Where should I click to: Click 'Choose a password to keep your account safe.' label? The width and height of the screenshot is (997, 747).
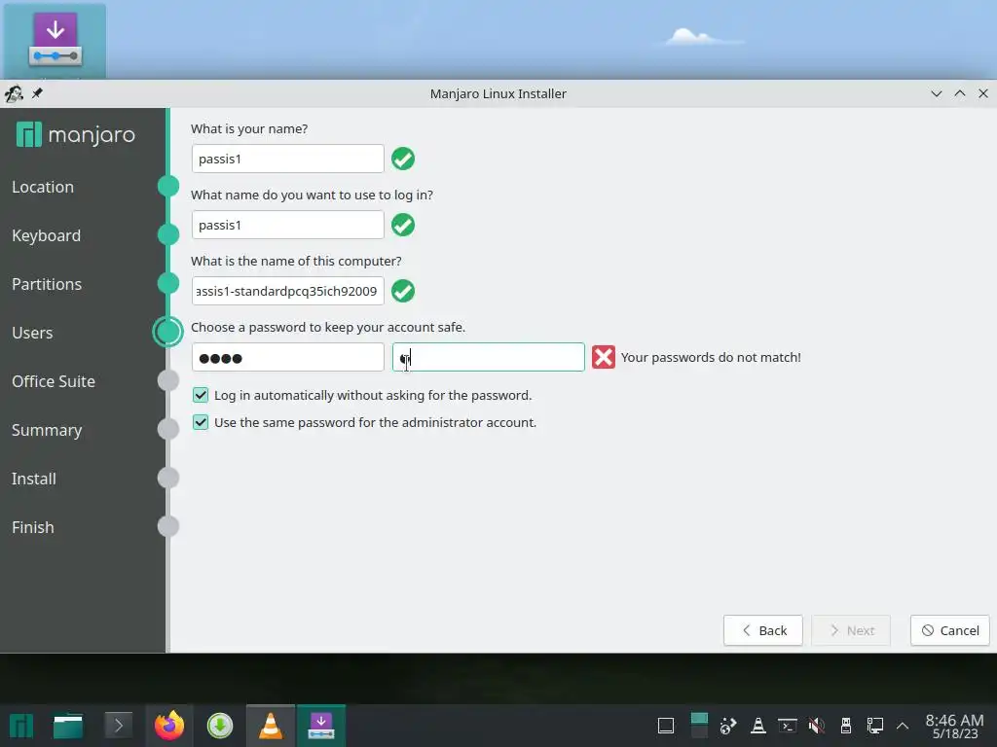click(x=328, y=327)
